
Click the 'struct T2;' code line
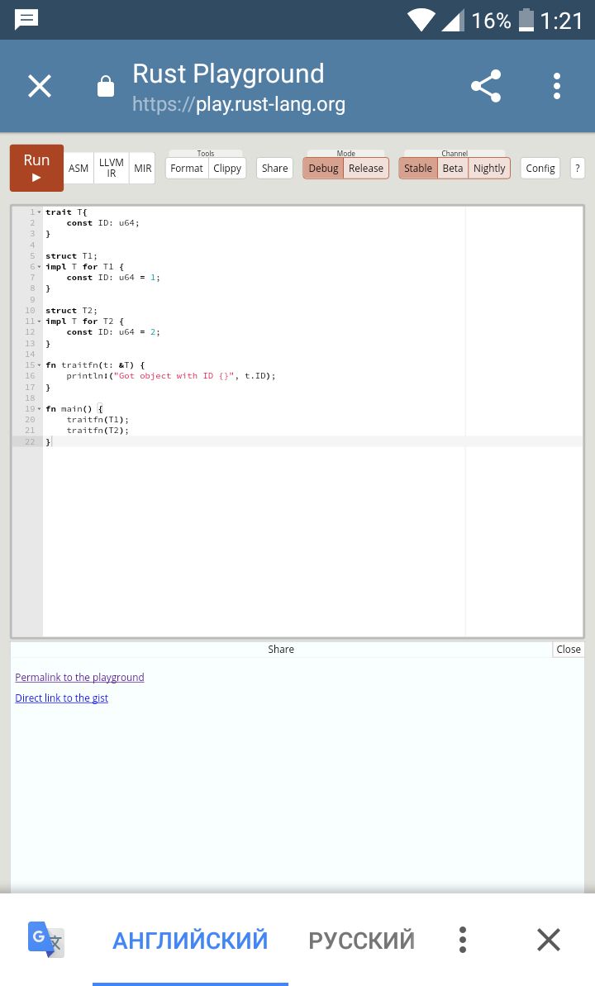click(x=71, y=311)
